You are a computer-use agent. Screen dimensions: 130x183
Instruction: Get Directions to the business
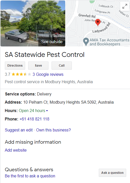tap(15, 66)
